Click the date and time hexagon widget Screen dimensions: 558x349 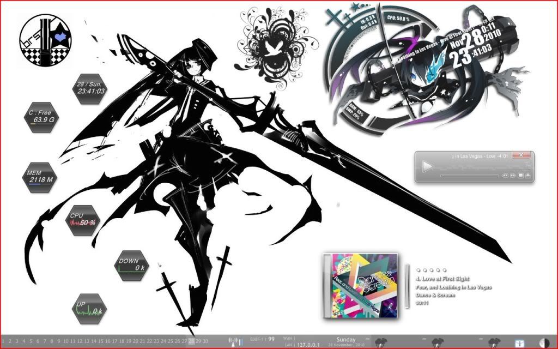click(90, 89)
